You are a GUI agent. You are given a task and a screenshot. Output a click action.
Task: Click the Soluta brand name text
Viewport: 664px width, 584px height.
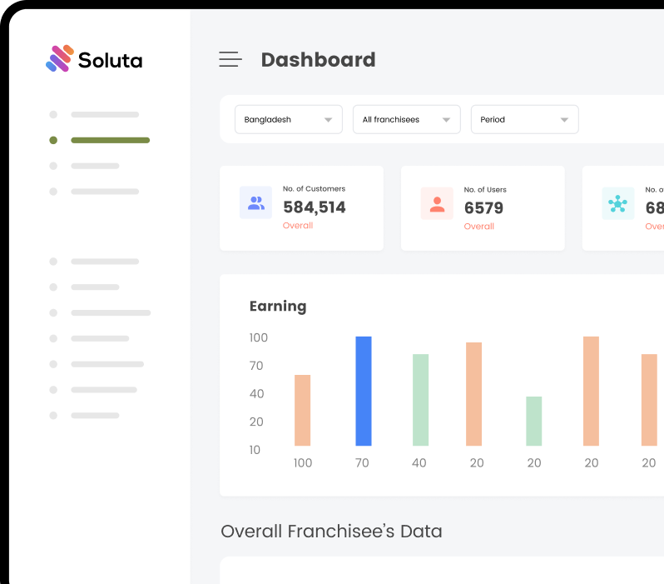110,60
